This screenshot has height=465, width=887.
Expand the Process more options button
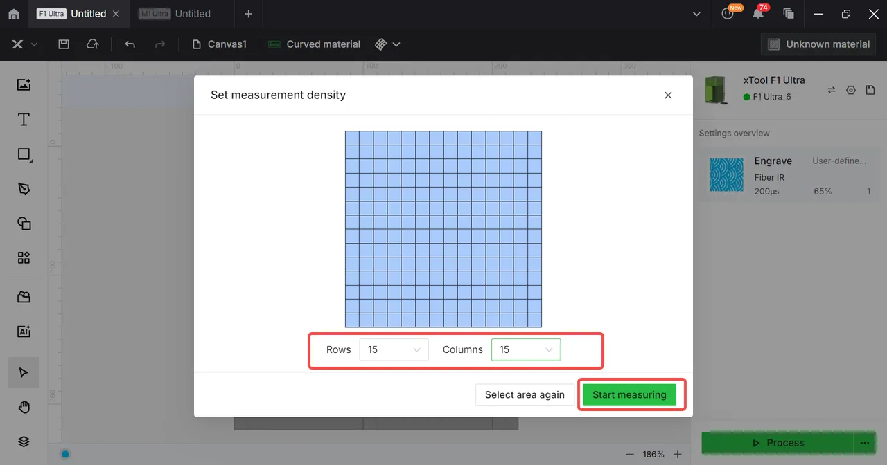(x=863, y=443)
